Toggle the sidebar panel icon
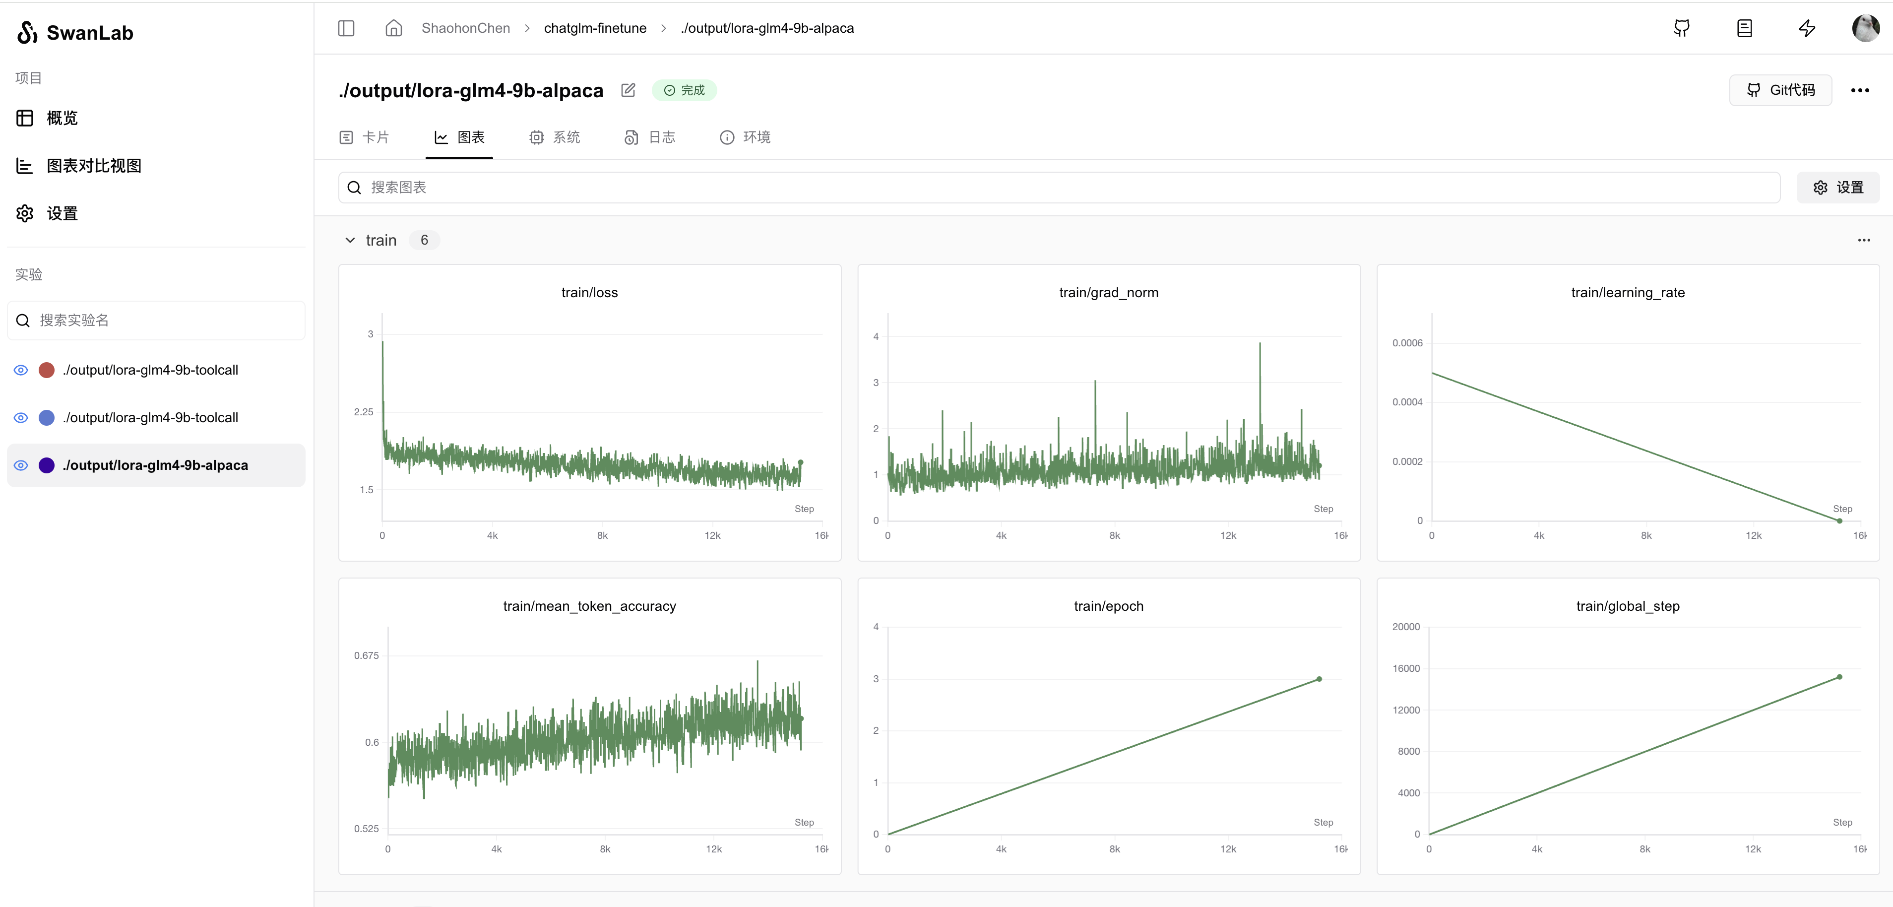Viewport: 1893px width, 907px height. pyautogui.click(x=346, y=28)
